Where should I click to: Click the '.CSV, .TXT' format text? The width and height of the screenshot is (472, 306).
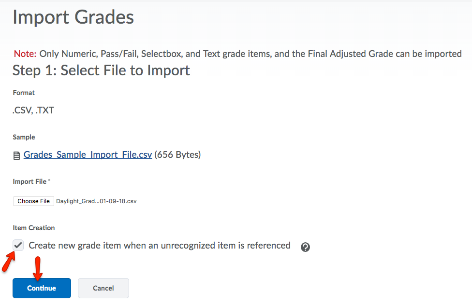click(33, 111)
